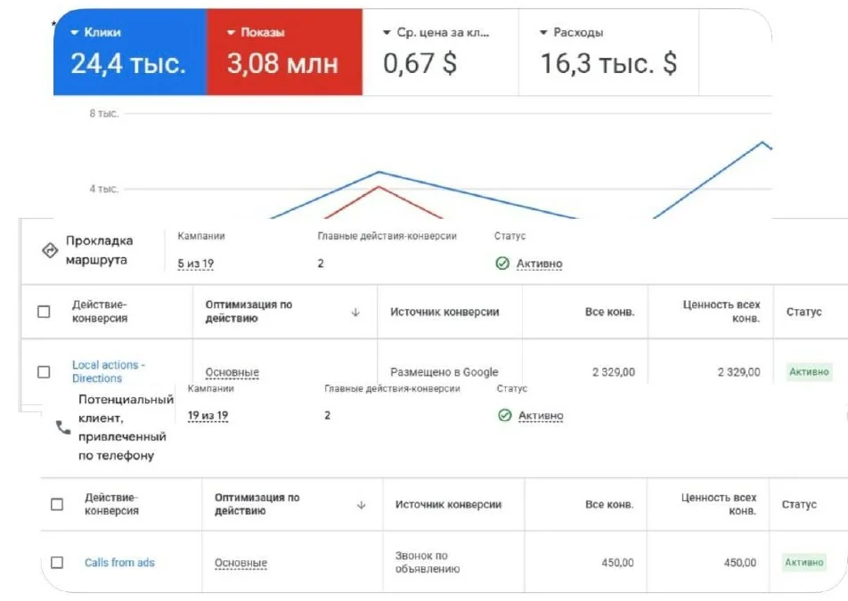Click the Прокладка маршрута directions icon
The width and height of the screenshot is (848, 601).
[50, 250]
